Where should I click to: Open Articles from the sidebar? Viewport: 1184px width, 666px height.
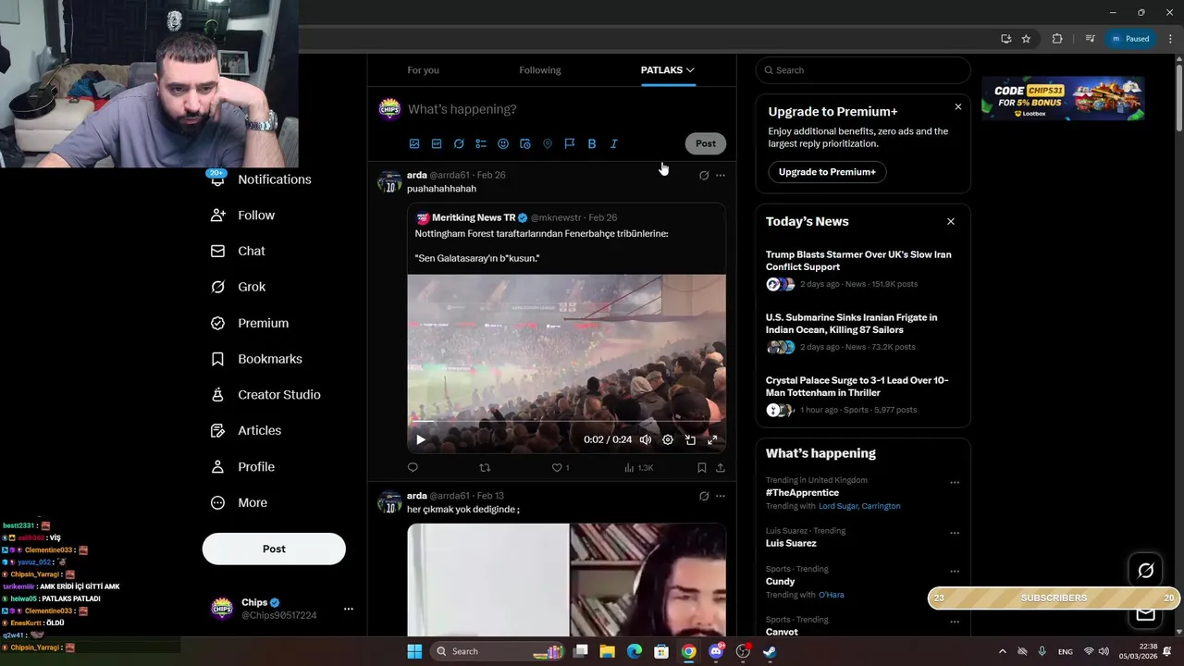pyautogui.click(x=247, y=430)
